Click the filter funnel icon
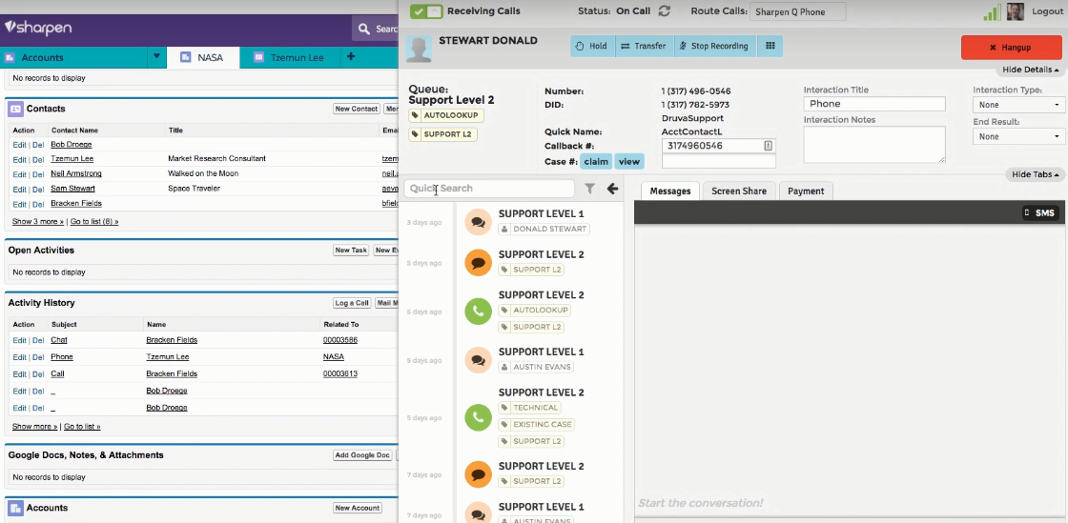This screenshot has height=523, width=1068. 590,189
